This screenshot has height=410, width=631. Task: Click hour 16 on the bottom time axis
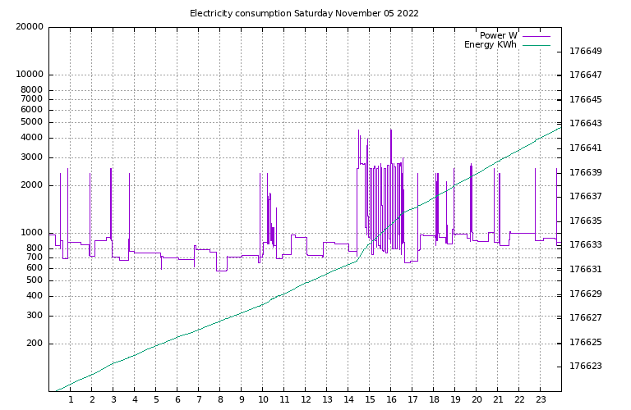coord(391,400)
